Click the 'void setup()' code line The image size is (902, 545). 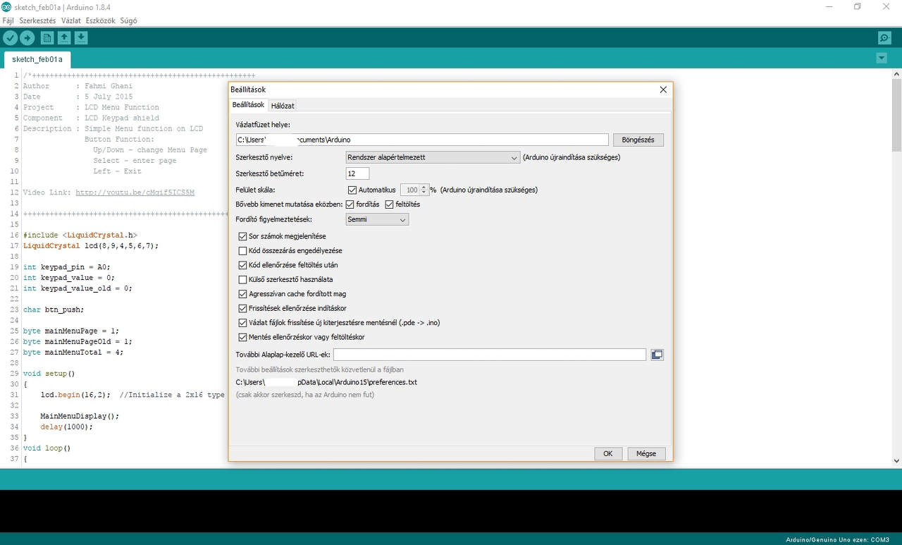tap(49, 374)
